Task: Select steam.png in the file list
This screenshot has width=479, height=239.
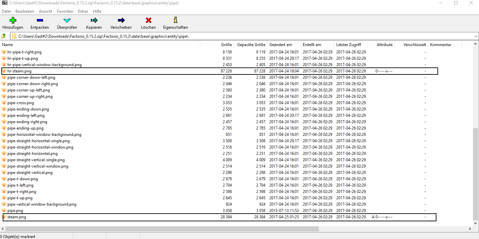Action: point(17,217)
